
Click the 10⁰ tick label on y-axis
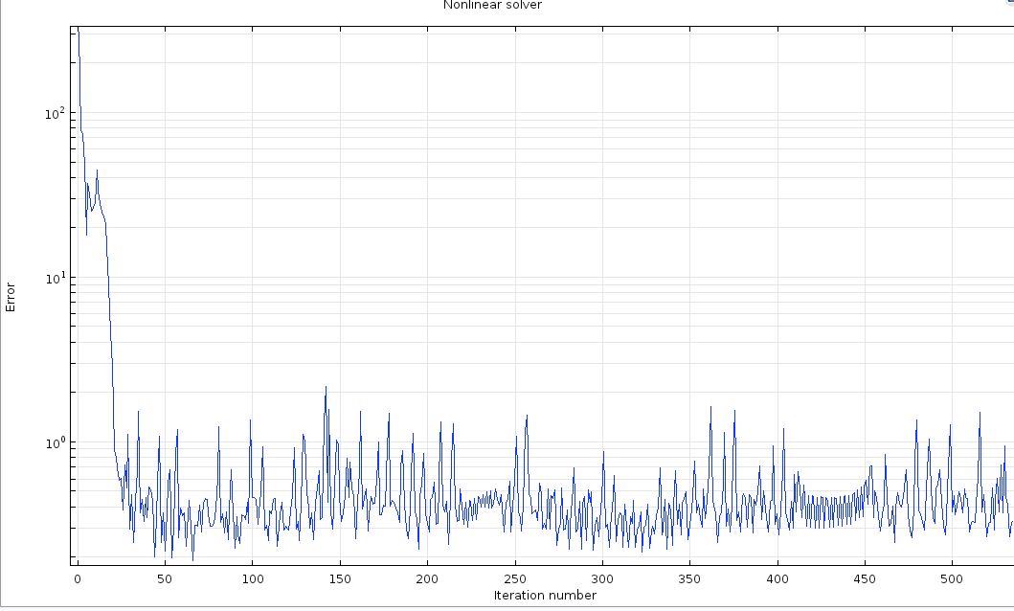click(x=55, y=442)
